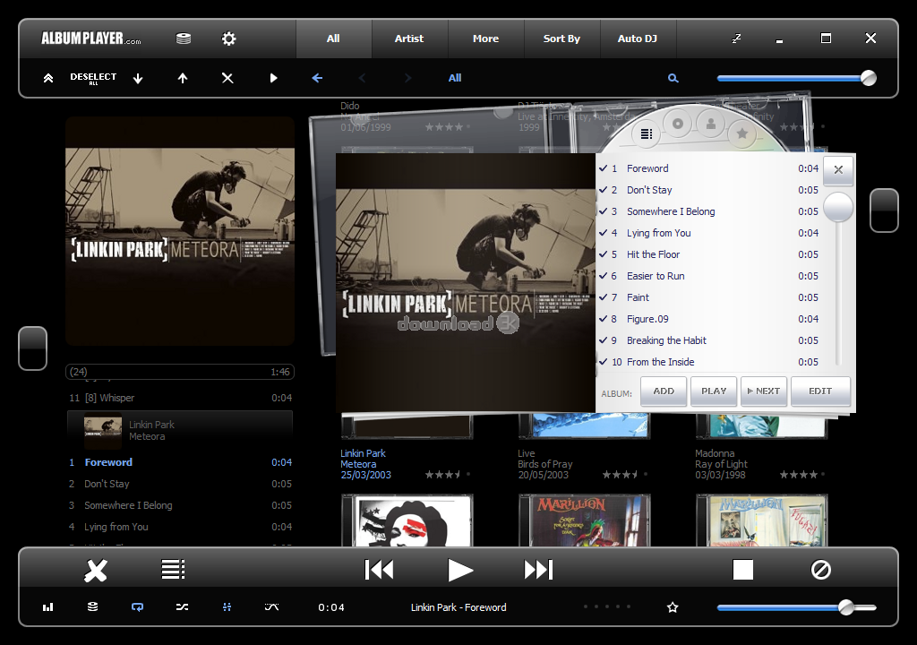Switch to the All tab
This screenshot has width=917, height=645.
(333, 39)
